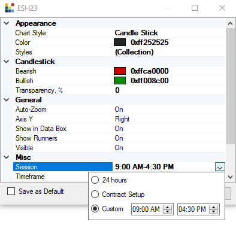This screenshot has width=236, height=225.
Task: Select the Visible property label
Action: pyautogui.click(x=25, y=148)
